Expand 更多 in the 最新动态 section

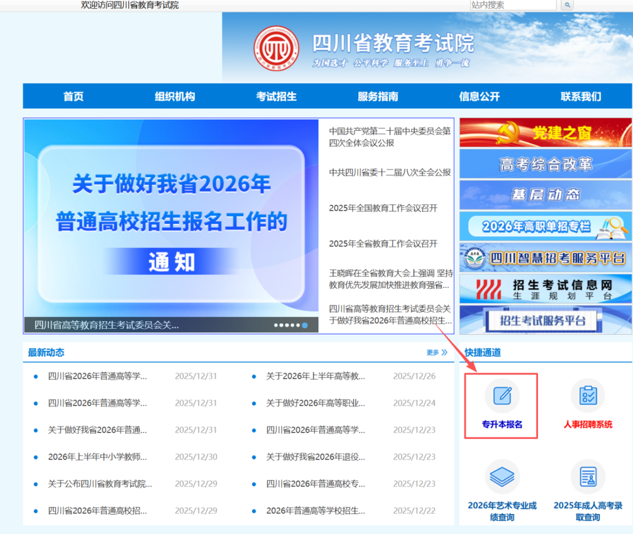(437, 353)
